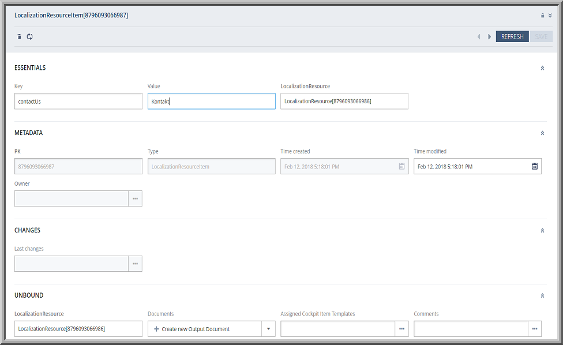Collapse the editor header double chevron
The image size is (563, 345).
point(550,16)
